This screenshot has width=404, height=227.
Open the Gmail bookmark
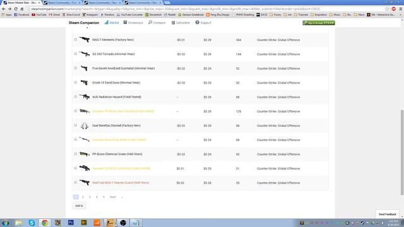pyautogui.click(x=54, y=15)
